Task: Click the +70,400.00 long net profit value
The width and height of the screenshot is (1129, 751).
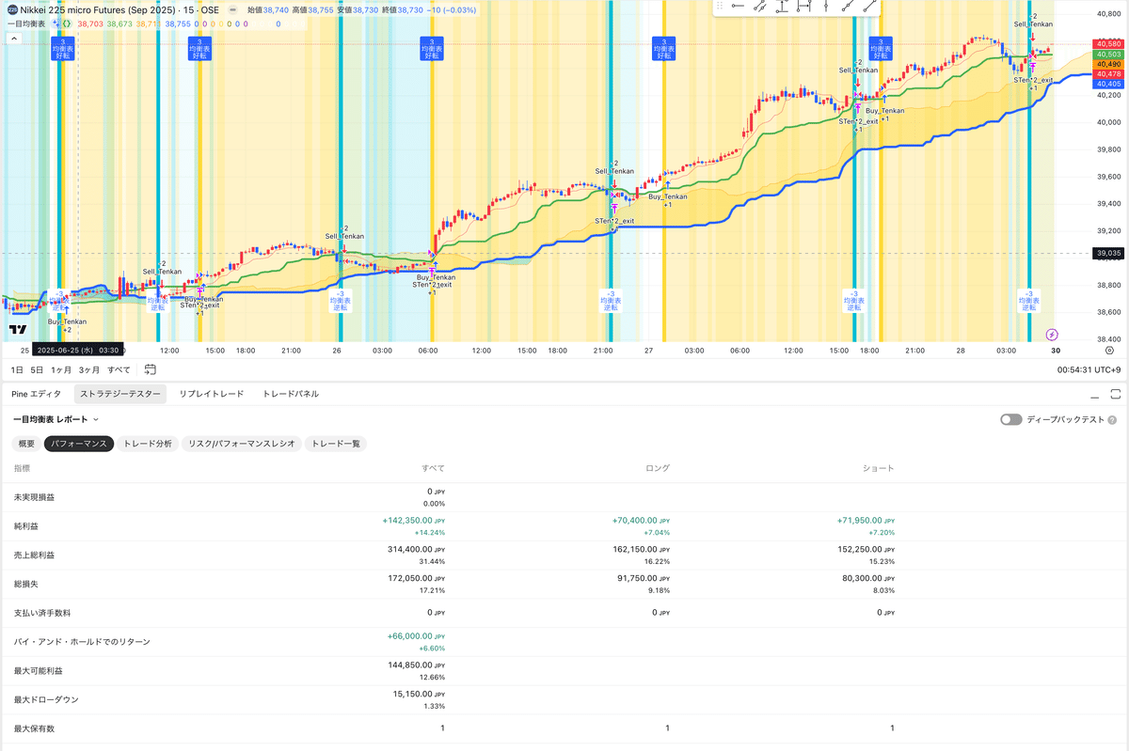Action: pyautogui.click(x=640, y=520)
